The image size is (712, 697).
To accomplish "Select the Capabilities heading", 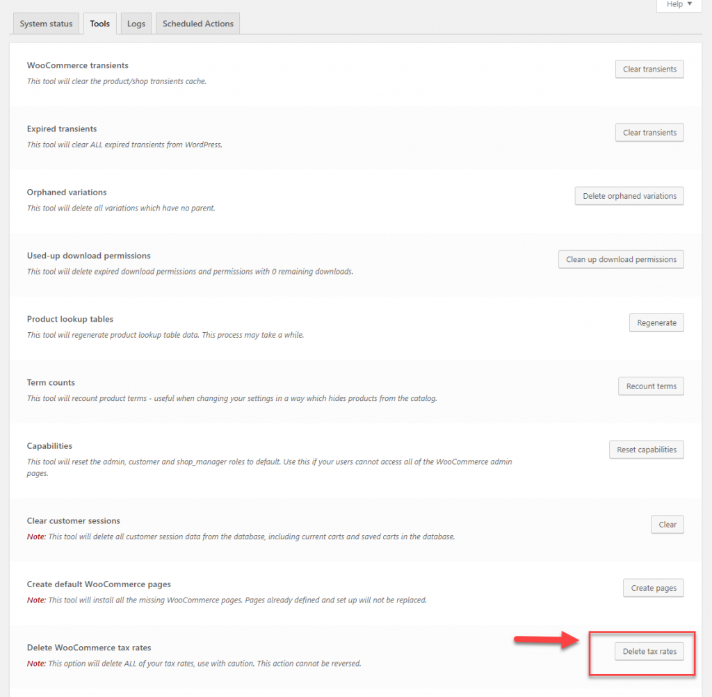I will 49,446.
